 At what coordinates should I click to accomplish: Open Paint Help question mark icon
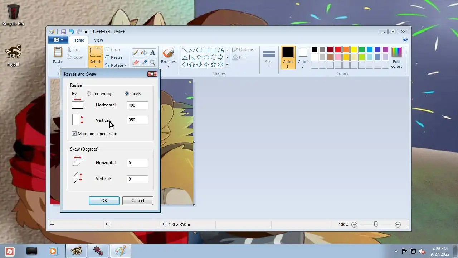coord(405,40)
